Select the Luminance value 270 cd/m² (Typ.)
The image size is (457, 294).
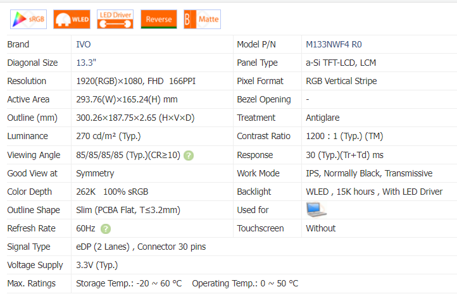tap(108, 136)
